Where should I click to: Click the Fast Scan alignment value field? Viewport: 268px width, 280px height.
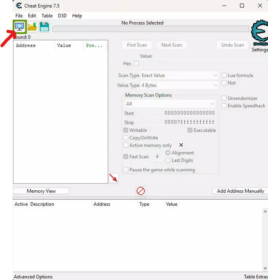[x=157, y=156]
